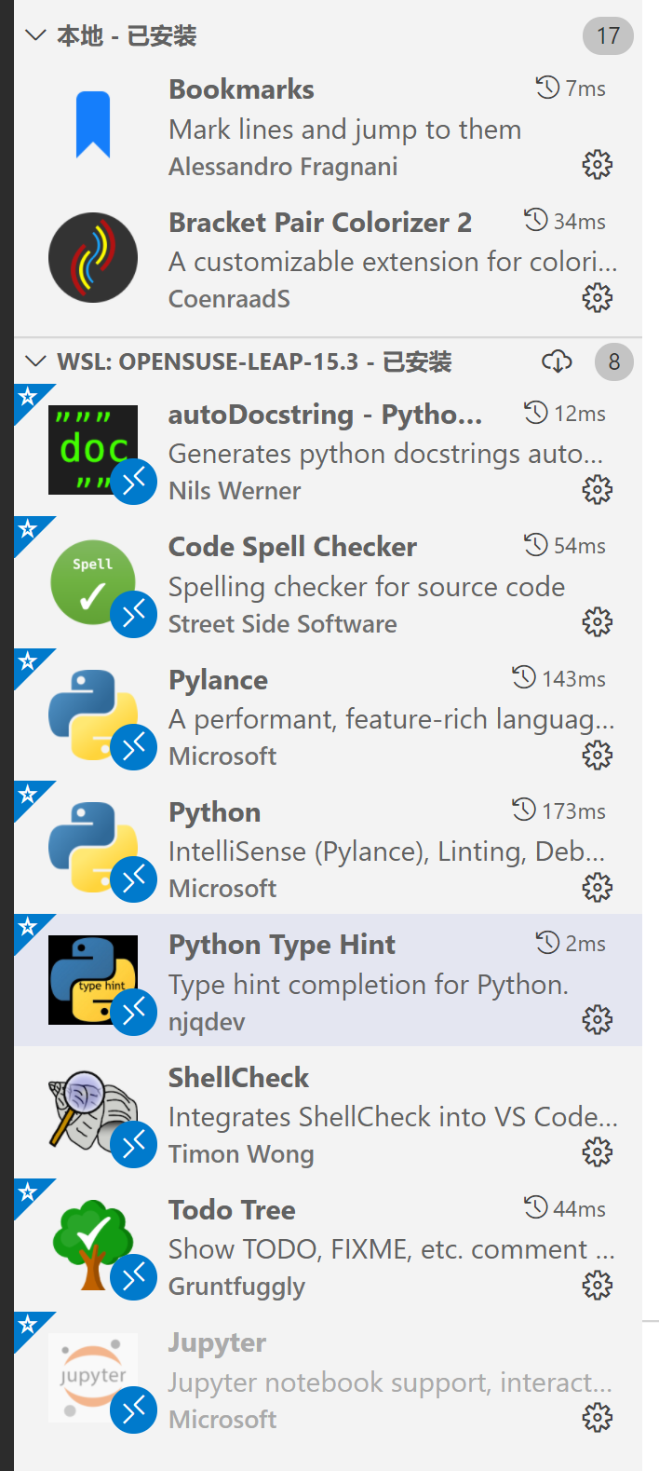Viewport: 659px width, 1471px height.
Task: Open gear menu for Python Type Hint
Action: click(x=597, y=1020)
